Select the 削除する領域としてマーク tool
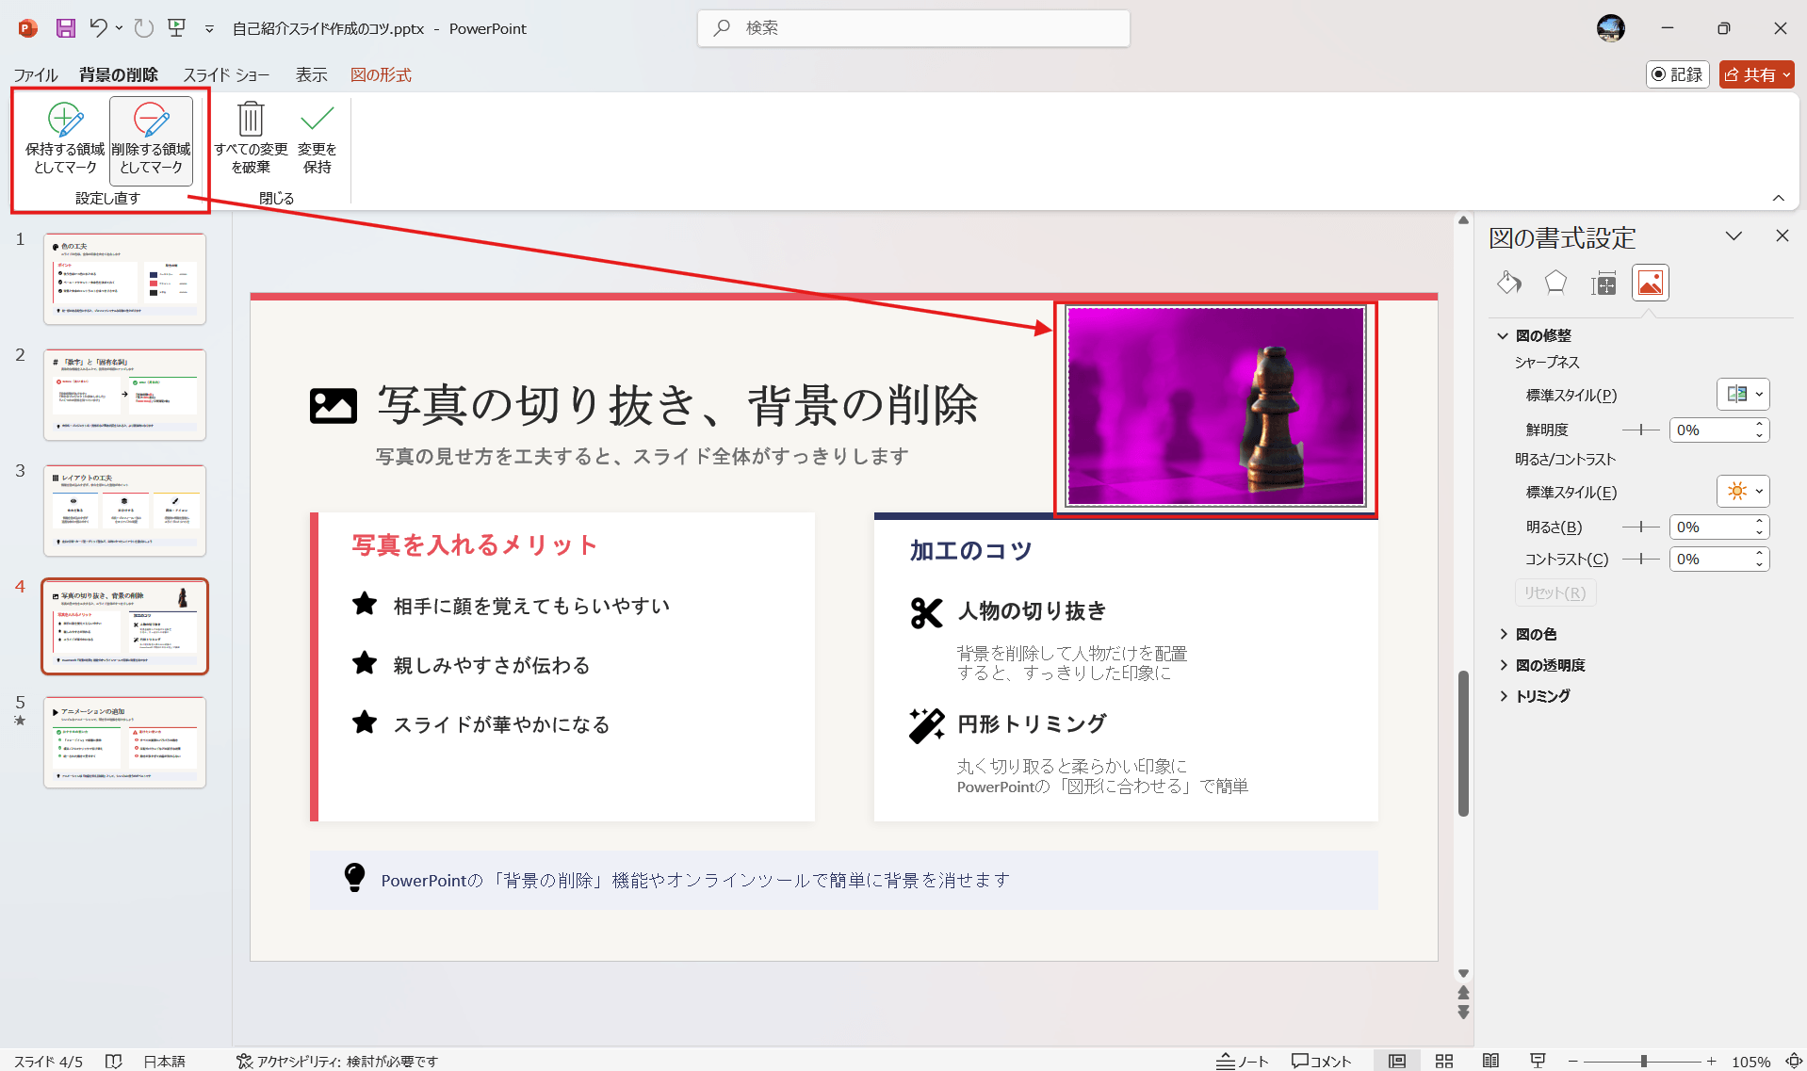This screenshot has height=1071, width=1807. (150, 138)
